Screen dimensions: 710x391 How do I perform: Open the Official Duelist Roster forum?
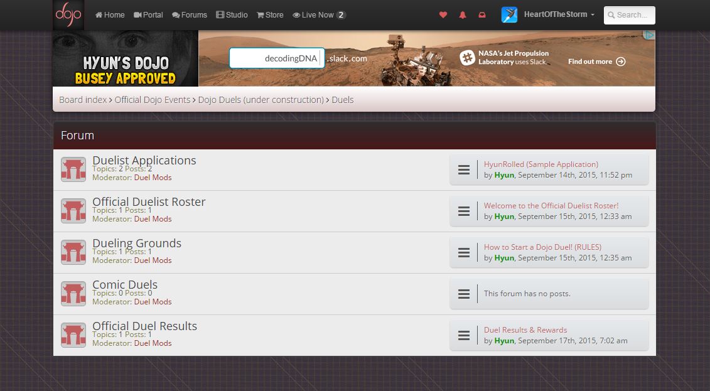pyautogui.click(x=149, y=201)
